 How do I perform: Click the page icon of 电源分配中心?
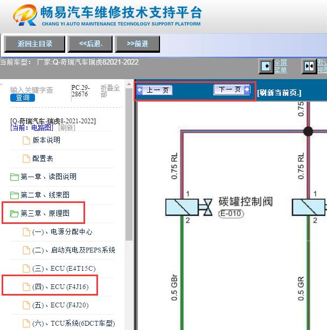point(26,232)
